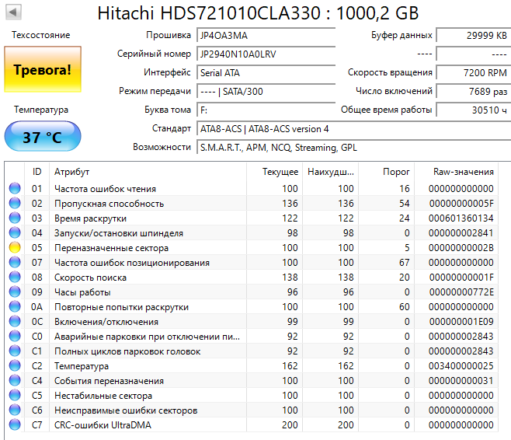
Task: Click attribute name Переназначенные сектора
Action: point(111,248)
